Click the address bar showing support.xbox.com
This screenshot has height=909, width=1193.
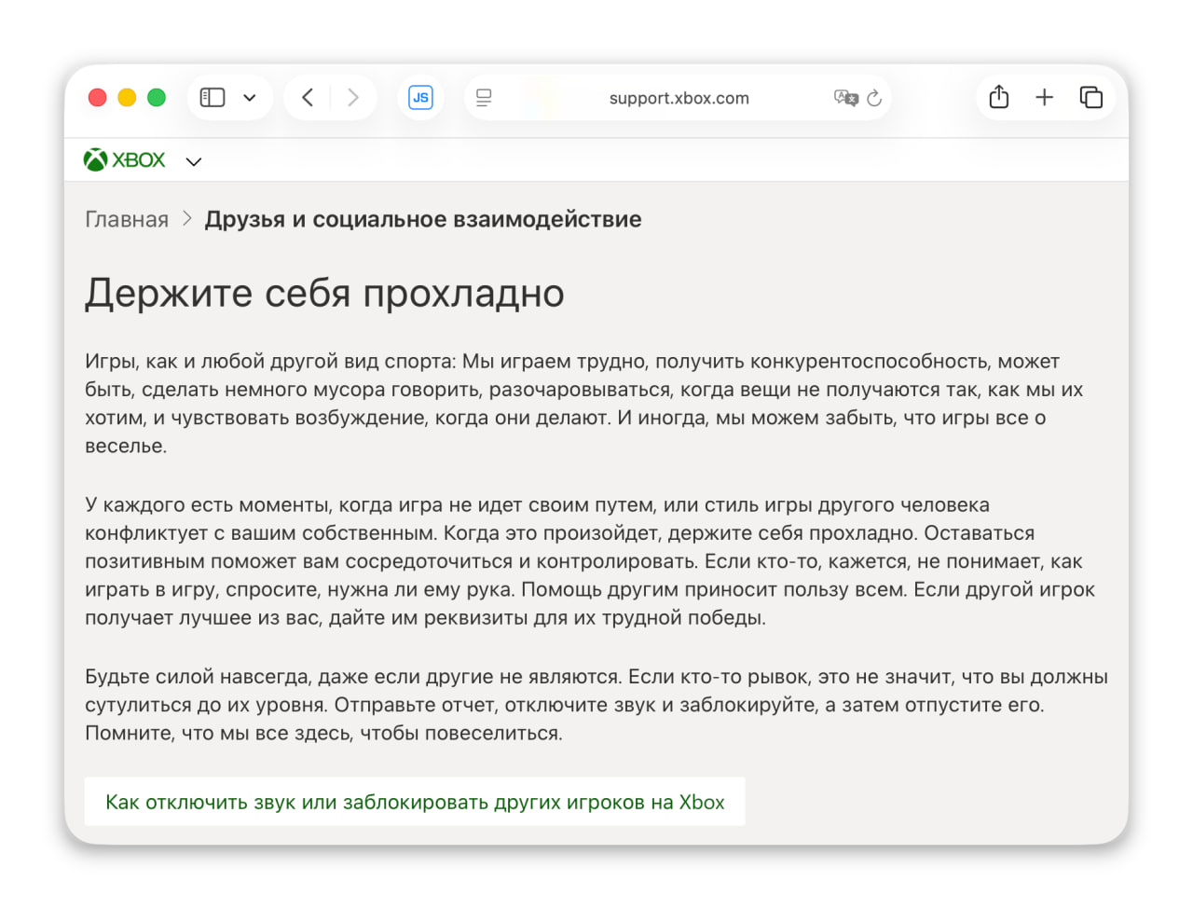click(x=679, y=97)
